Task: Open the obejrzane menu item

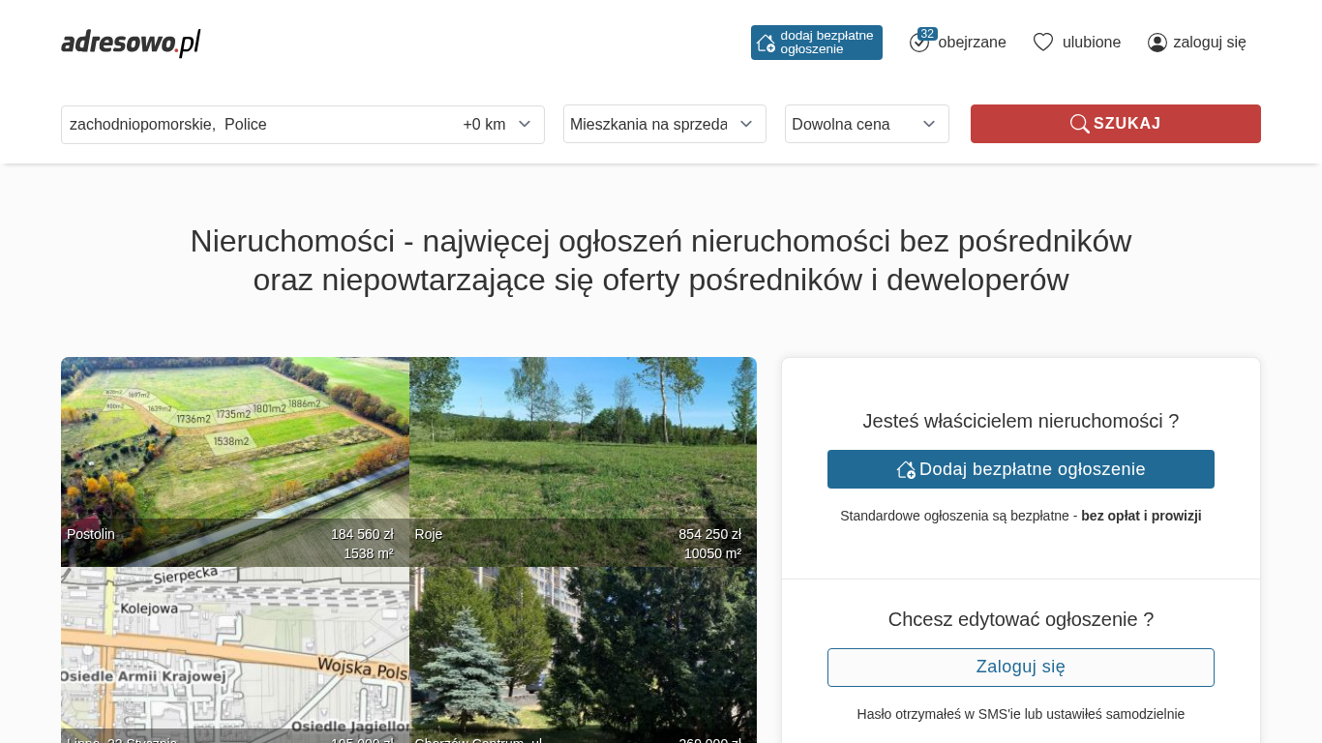Action: [x=972, y=43]
